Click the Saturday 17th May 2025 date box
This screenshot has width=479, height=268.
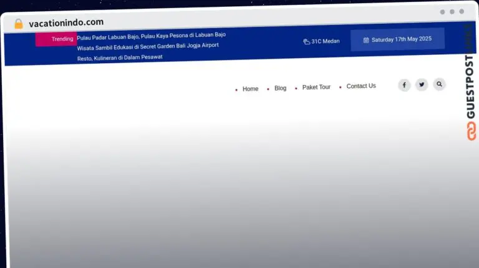397,39
